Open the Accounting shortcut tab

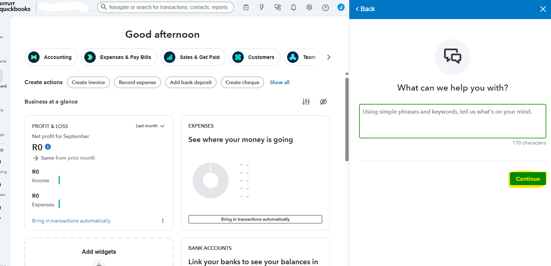(x=51, y=57)
